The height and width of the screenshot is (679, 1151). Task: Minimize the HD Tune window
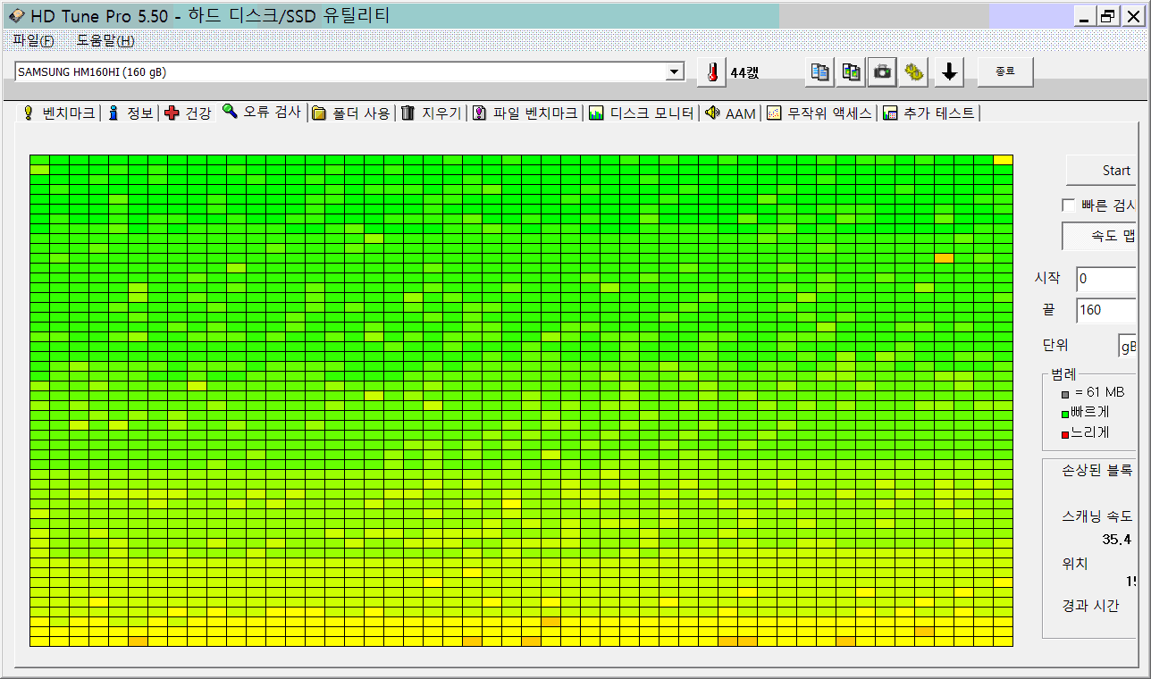coord(1086,16)
